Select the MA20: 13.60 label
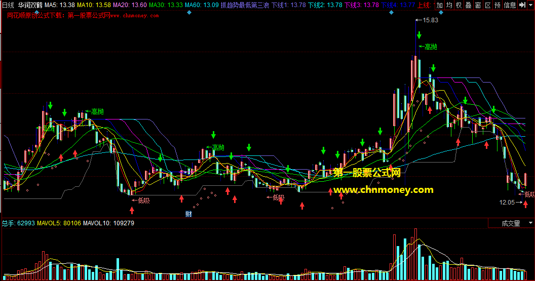Image resolution: width=535 pixels, height=281 pixels. click(130, 5)
